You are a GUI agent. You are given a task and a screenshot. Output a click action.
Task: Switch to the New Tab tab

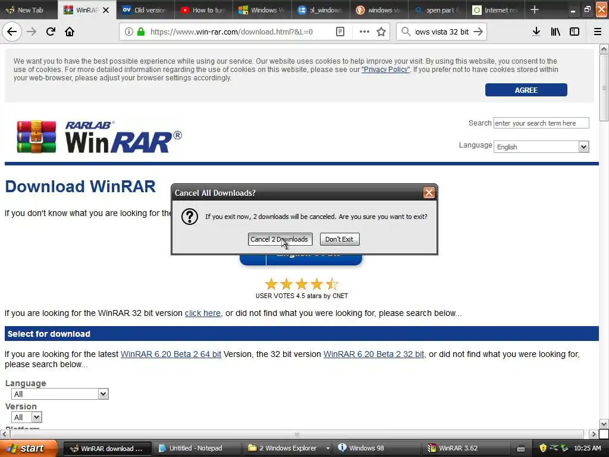click(29, 10)
